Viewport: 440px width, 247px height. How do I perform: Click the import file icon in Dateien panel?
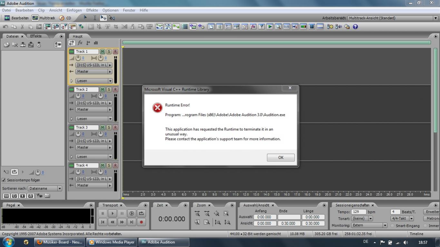point(7,45)
